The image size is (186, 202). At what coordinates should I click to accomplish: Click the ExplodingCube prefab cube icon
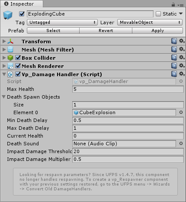pos(8,15)
